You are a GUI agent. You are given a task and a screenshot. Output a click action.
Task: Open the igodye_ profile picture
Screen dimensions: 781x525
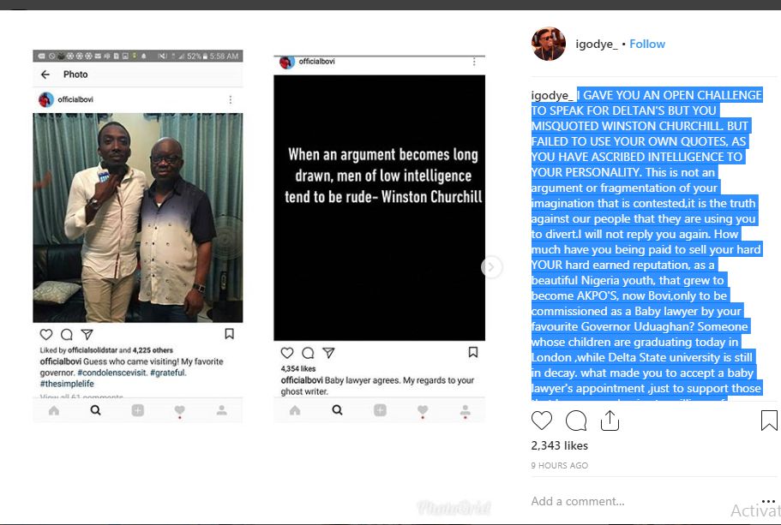pos(549,44)
